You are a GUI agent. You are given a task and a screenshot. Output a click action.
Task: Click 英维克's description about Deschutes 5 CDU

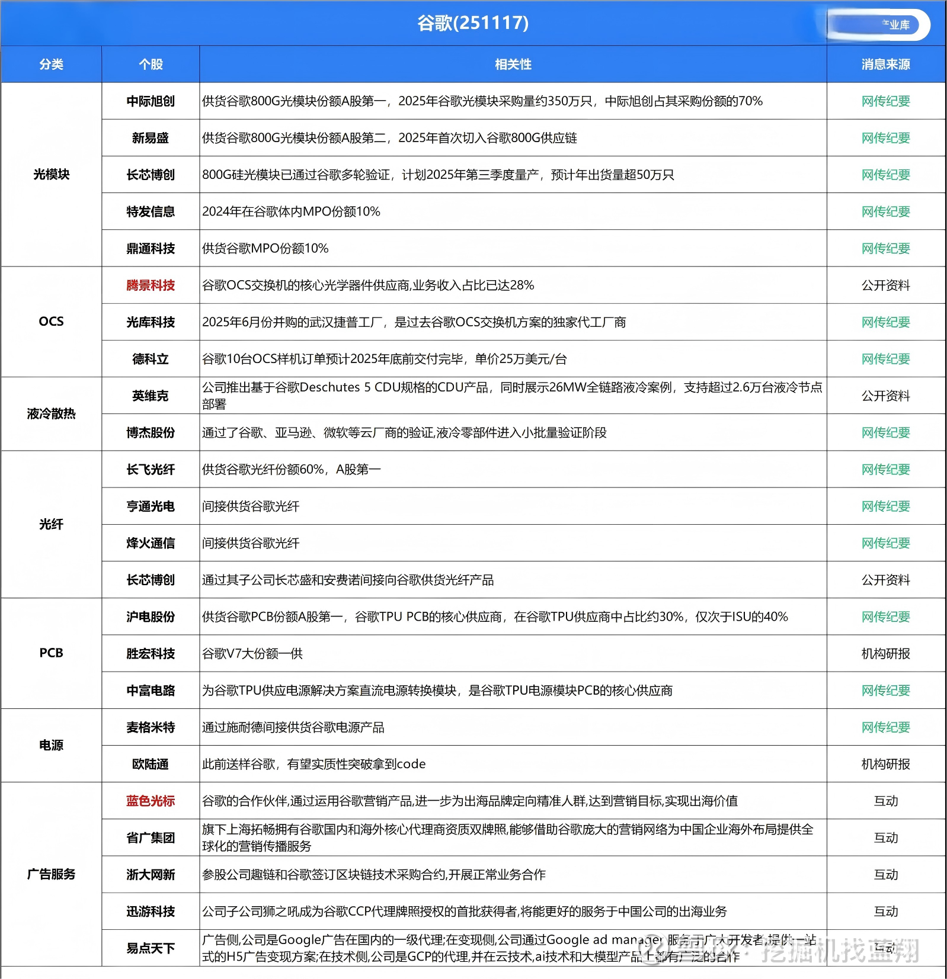tap(512, 396)
